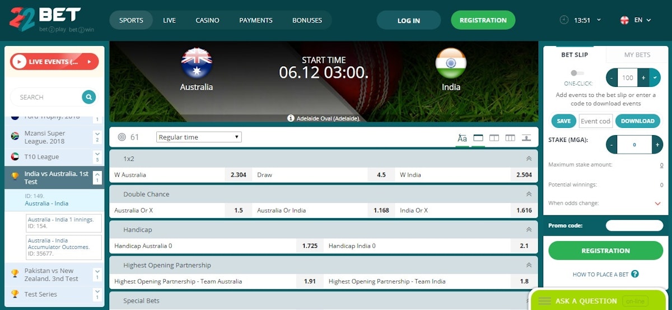The height and width of the screenshot is (310, 672).
Task: Switch to two-column market layout
Action: [x=494, y=137]
